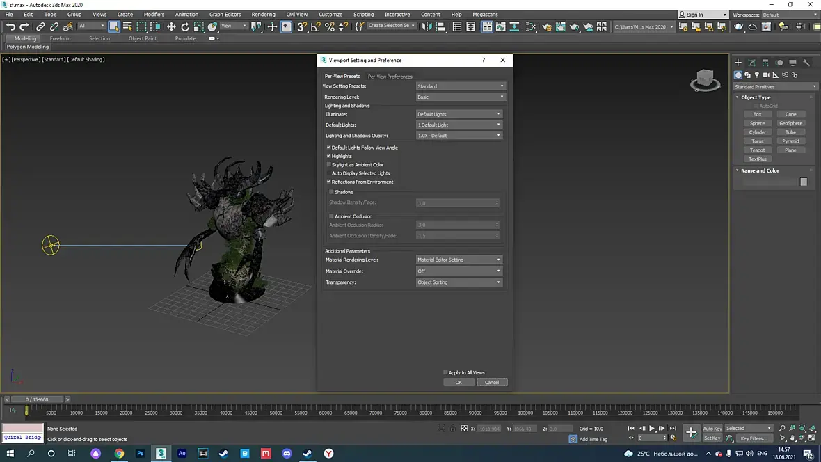Image resolution: width=821 pixels, height=462 pixels.
Task: Click the Zoom magnifier in viewport navigation
Action: (x=782, y=428)
